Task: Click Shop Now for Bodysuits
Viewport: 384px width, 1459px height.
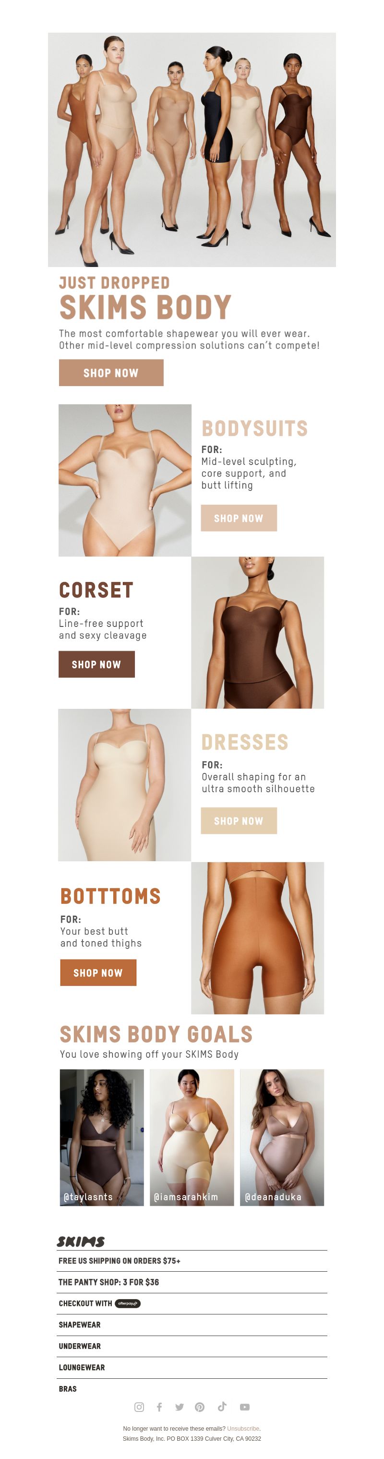Action: tap(239, 518)
